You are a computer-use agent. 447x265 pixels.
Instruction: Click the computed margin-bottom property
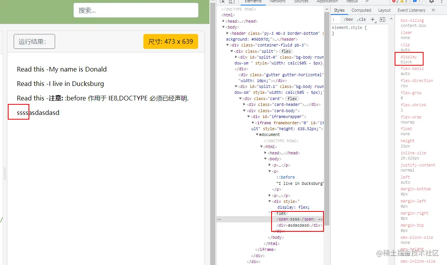pyautogui.click(x=415, y=189)
